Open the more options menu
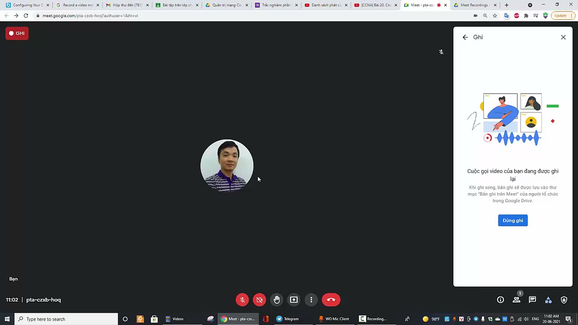Image resolution: width=578 pixels, height=325 pixels. click(x=311, y=299)
